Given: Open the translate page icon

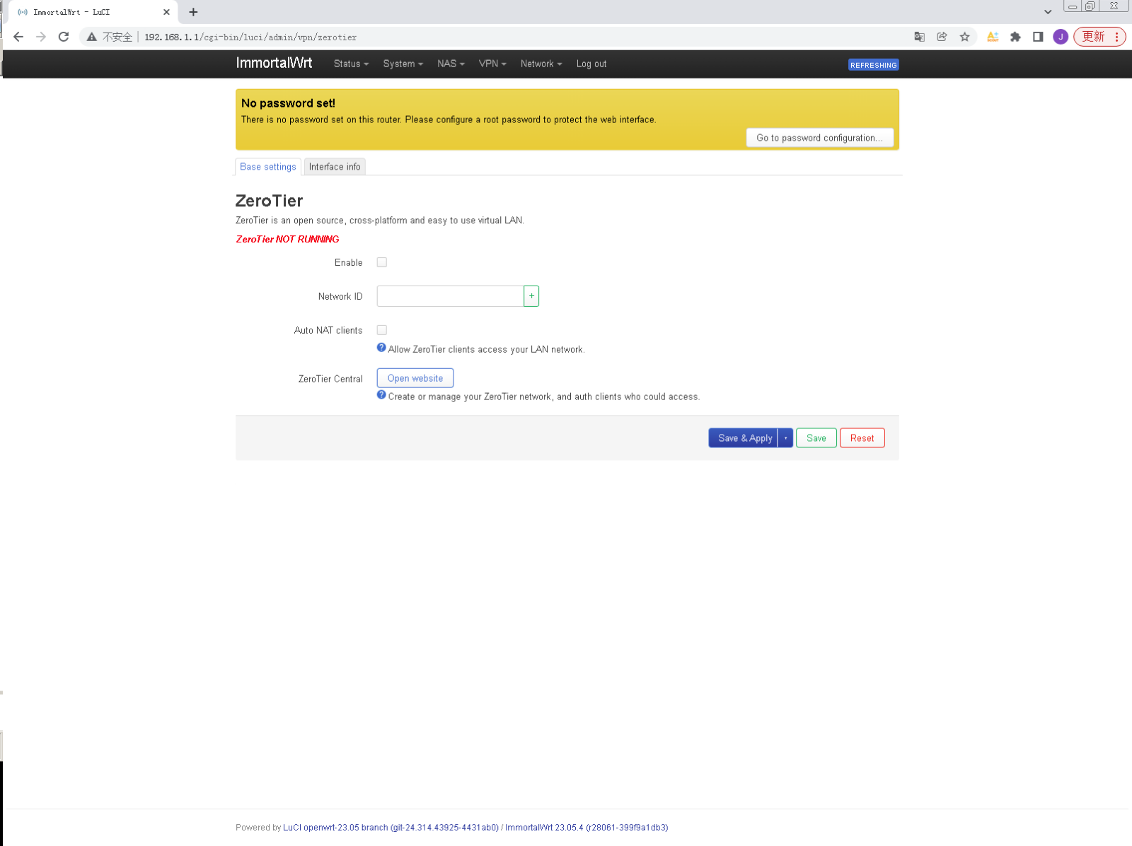Looking at the screenshot, I should tap(919, 37).
